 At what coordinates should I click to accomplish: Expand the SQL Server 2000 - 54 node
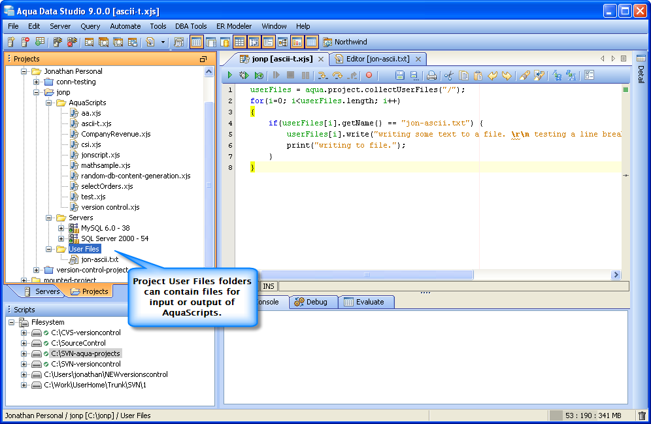click(61, 238)
